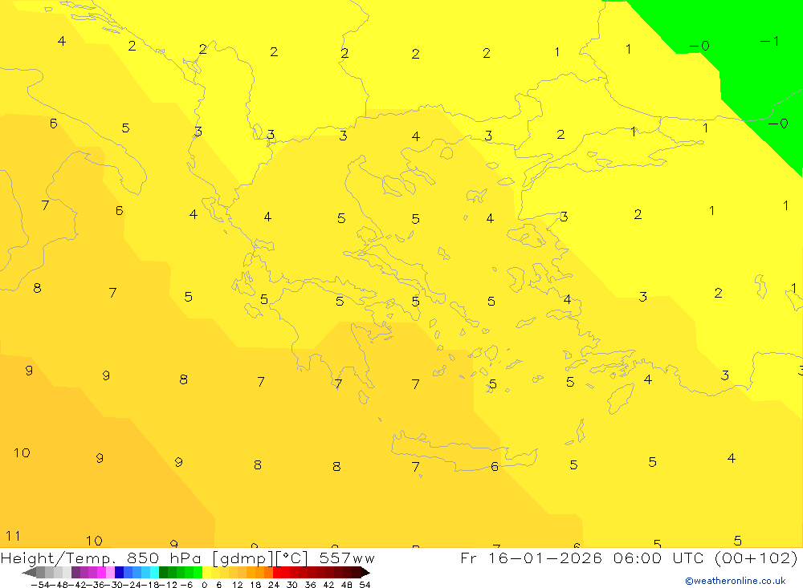Viewport: 803px width, 588px height.
Task: Pick the cyan legend swatch above -18
Action: (154, 573)
